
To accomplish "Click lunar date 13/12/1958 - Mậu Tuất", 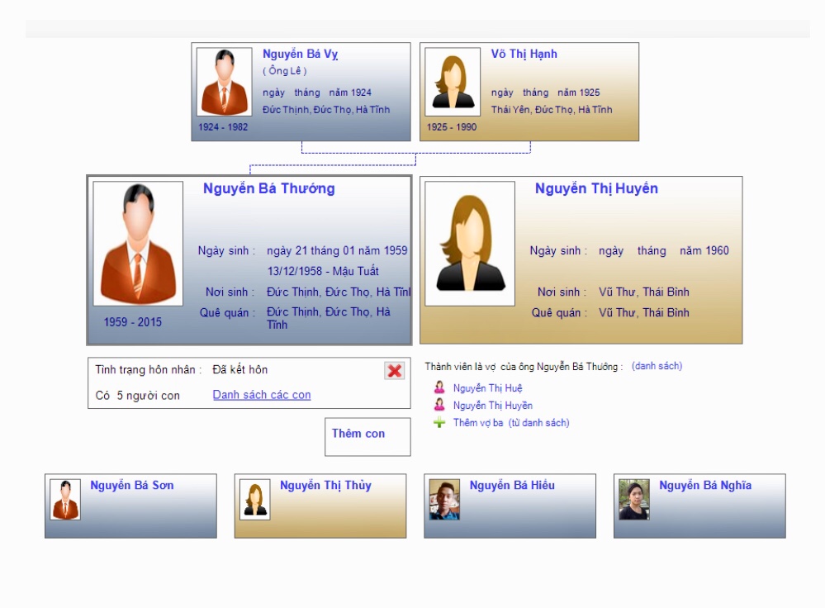I will (x=323, y=271).
